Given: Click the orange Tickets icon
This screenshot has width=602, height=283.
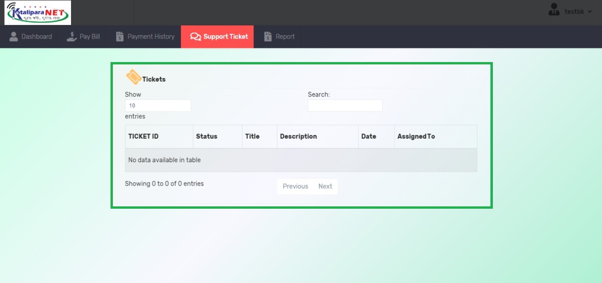Looking at the screenshot, I should [133, 77].
